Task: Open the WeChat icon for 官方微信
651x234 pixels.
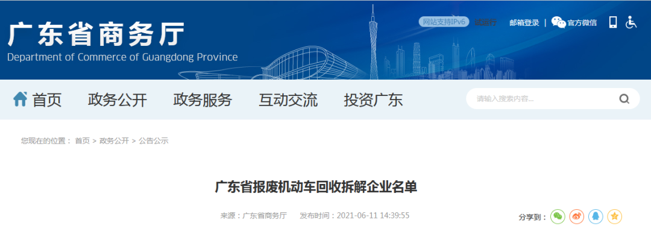Action: click(x=558, y=22)
